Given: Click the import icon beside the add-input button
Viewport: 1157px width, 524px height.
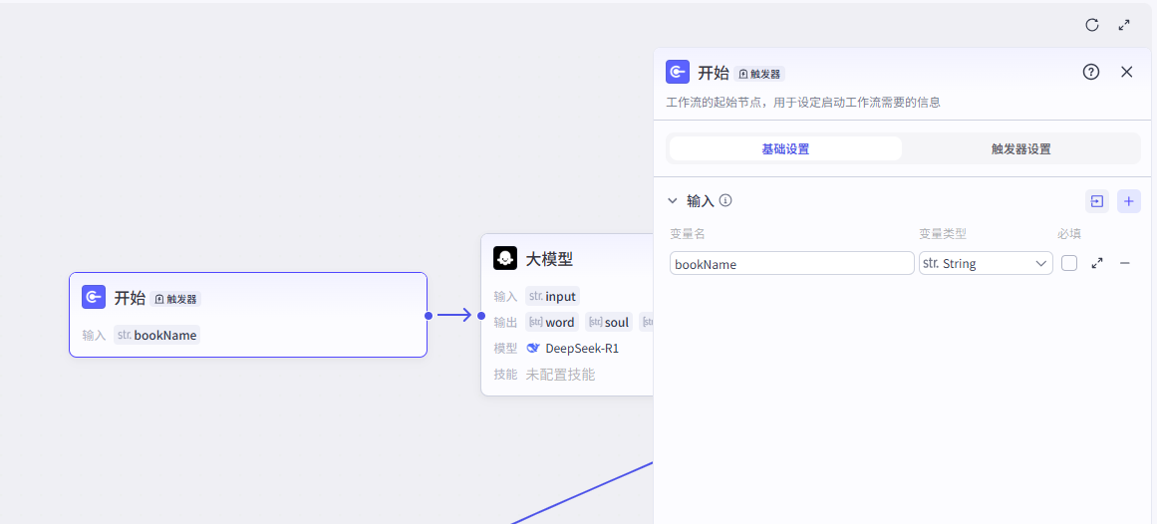Looking at the screenshot, I should tap(1097, 201).
